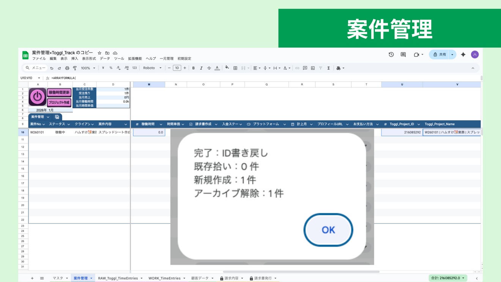Click the 稼働時間更新 button
The image size is (501, 282).
(59, 93)
